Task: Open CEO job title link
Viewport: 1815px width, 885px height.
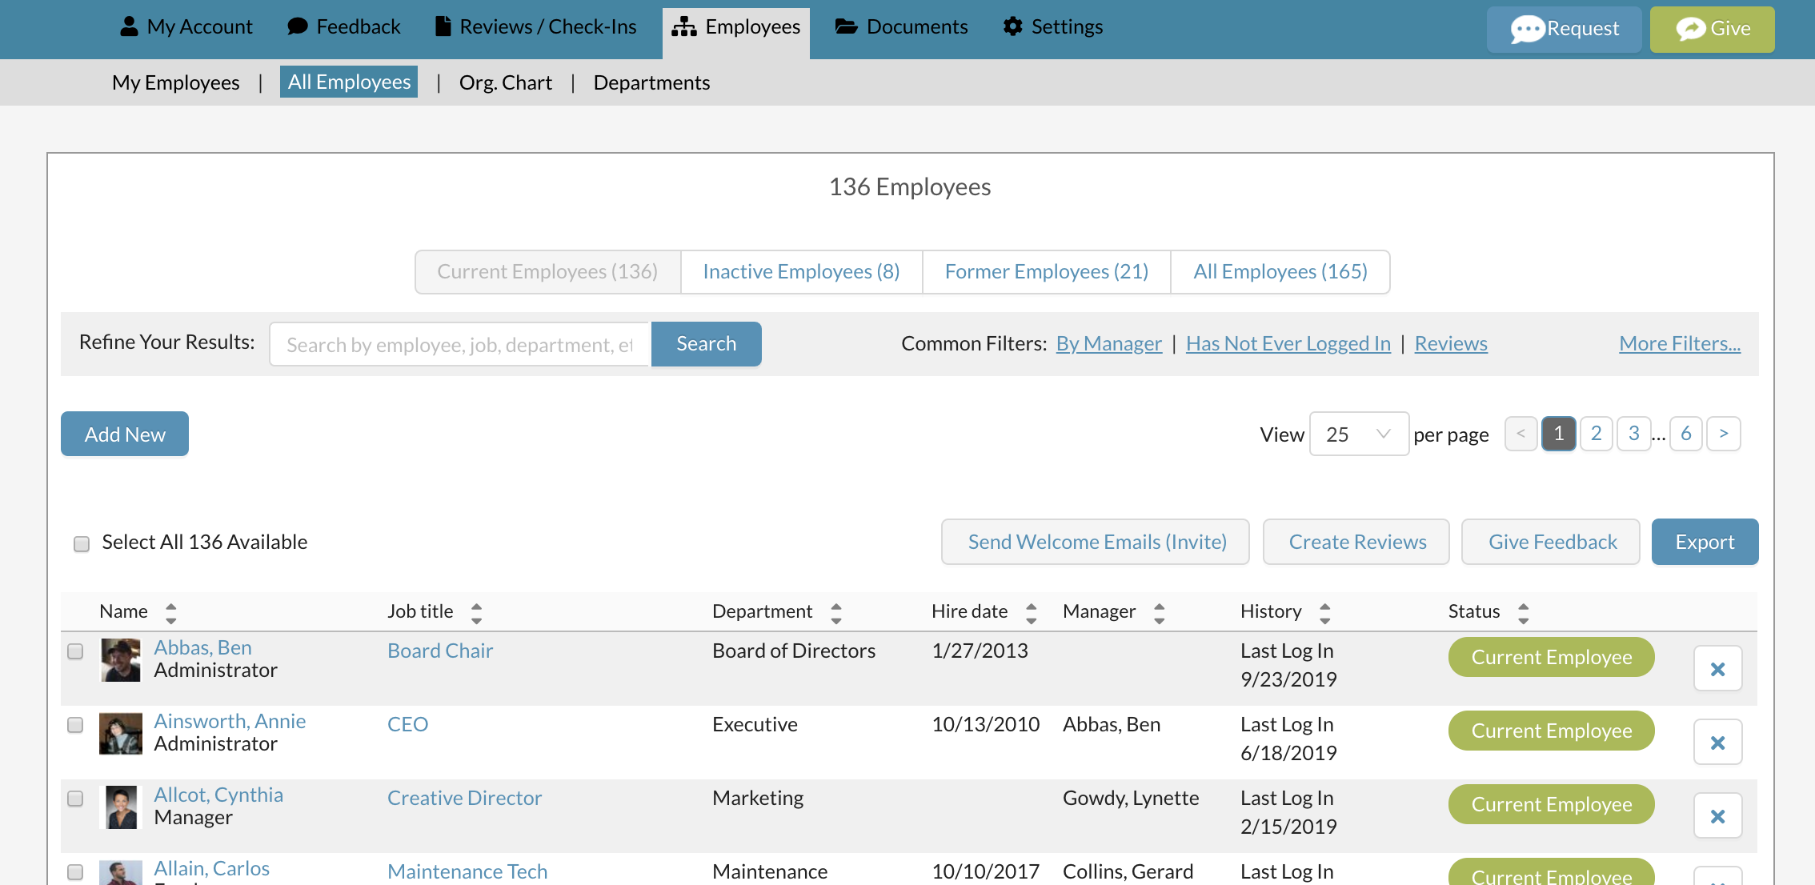Action: click(x=407, y=724)
